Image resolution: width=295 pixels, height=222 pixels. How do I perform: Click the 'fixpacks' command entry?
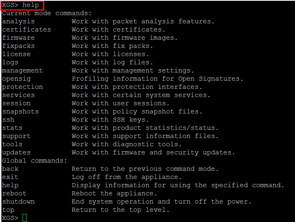pos(18,46)
